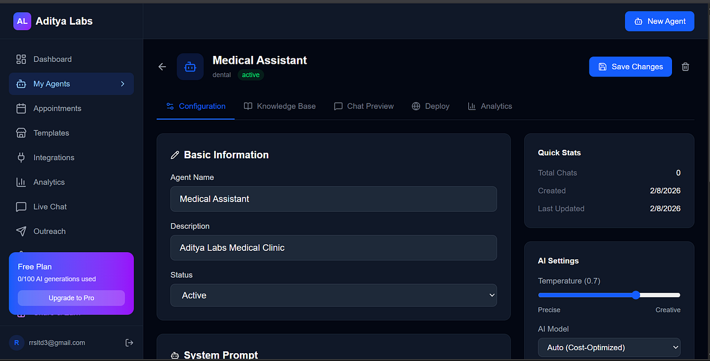Delete agent with the trash icon
Screen dimensions: 710x361
coord(685,67)
